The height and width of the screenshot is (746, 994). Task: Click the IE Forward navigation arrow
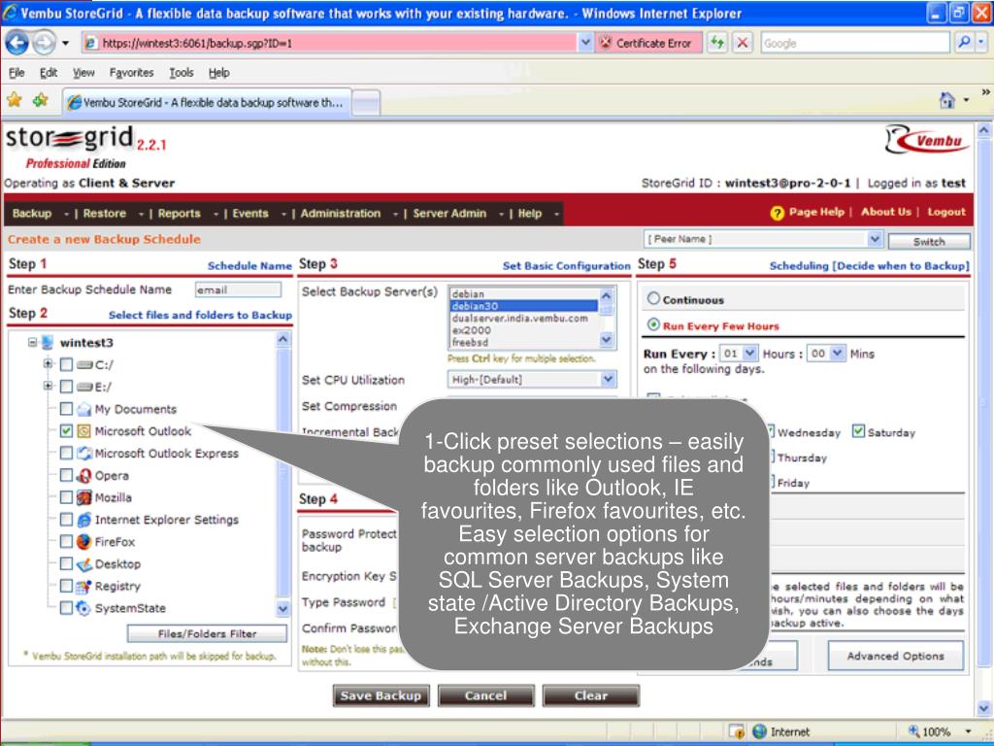tap(43, 43)
